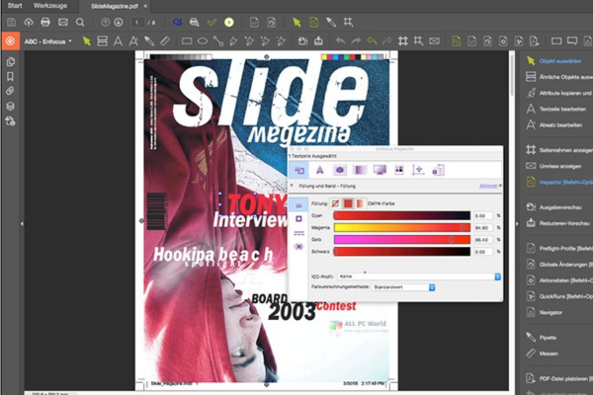This screenshot has width=593, height=395.
Task: Open the Image camera category in Inspector
Action: (x=340, y=170)
